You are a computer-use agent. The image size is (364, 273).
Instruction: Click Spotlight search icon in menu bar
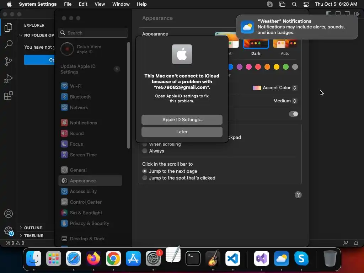[x=294, y=4]
